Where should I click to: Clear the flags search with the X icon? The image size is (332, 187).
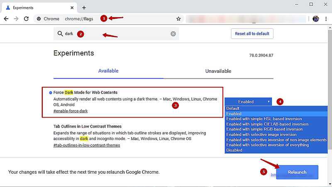[x=173, y=34]
